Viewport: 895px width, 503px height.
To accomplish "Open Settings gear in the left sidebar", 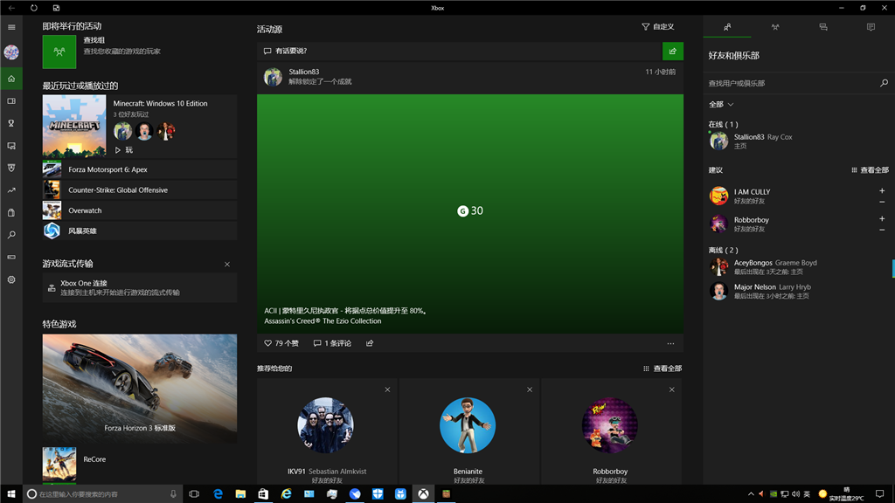I will [11, 280].
